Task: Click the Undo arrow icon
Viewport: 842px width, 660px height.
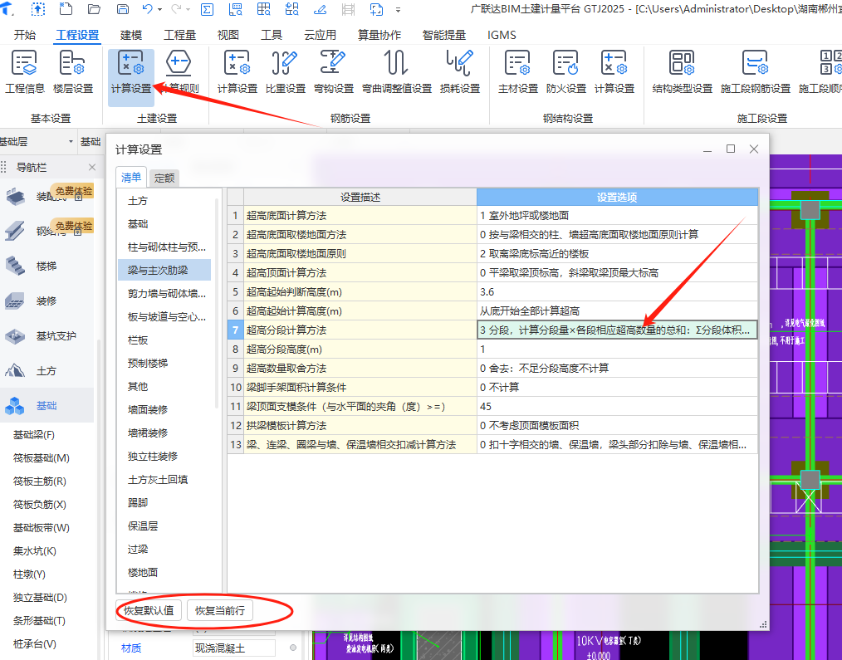Action: [x=148, y=8]
